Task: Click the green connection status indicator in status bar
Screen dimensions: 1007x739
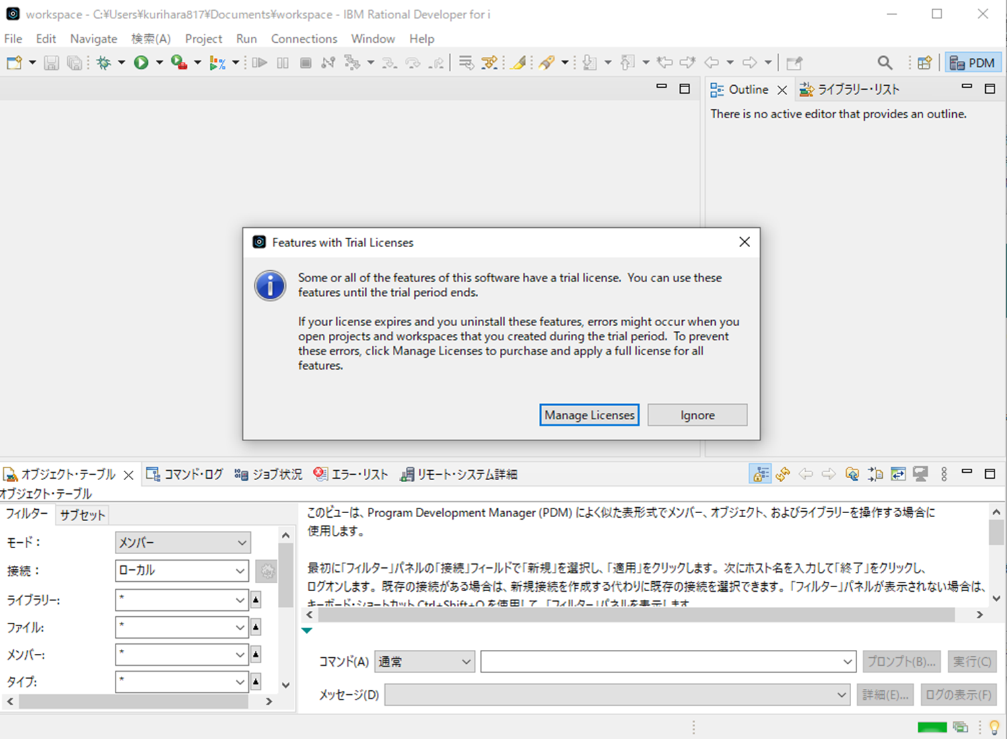Action: click(x=932, y=727)
